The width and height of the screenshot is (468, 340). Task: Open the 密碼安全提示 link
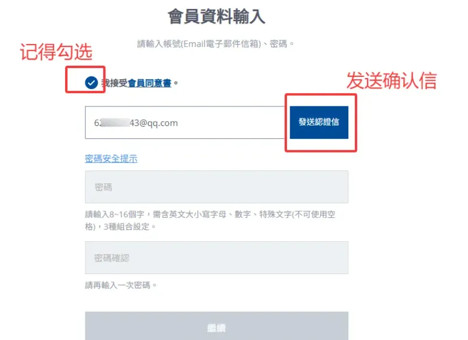tap(111, 158)
